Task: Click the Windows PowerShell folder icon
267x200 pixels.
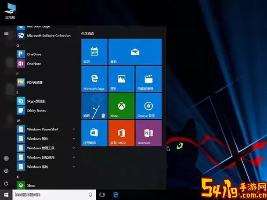Action: point(21,129)
